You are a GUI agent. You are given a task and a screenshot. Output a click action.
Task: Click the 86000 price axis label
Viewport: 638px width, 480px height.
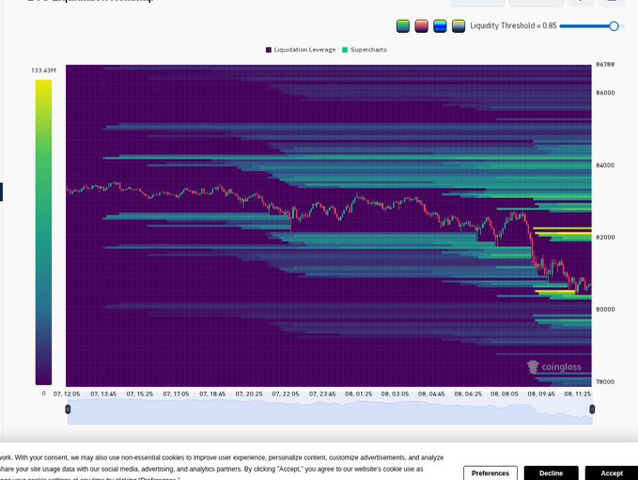[605, 93]
